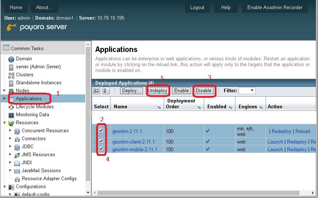Click the Configurations icon
The height and width of the screenshot is (198, 318).
point(11,187)
